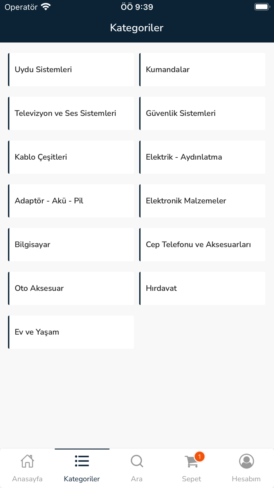Tap the Hesabım profile icon
Screen dimensions: 274x488
click(246, 461)
